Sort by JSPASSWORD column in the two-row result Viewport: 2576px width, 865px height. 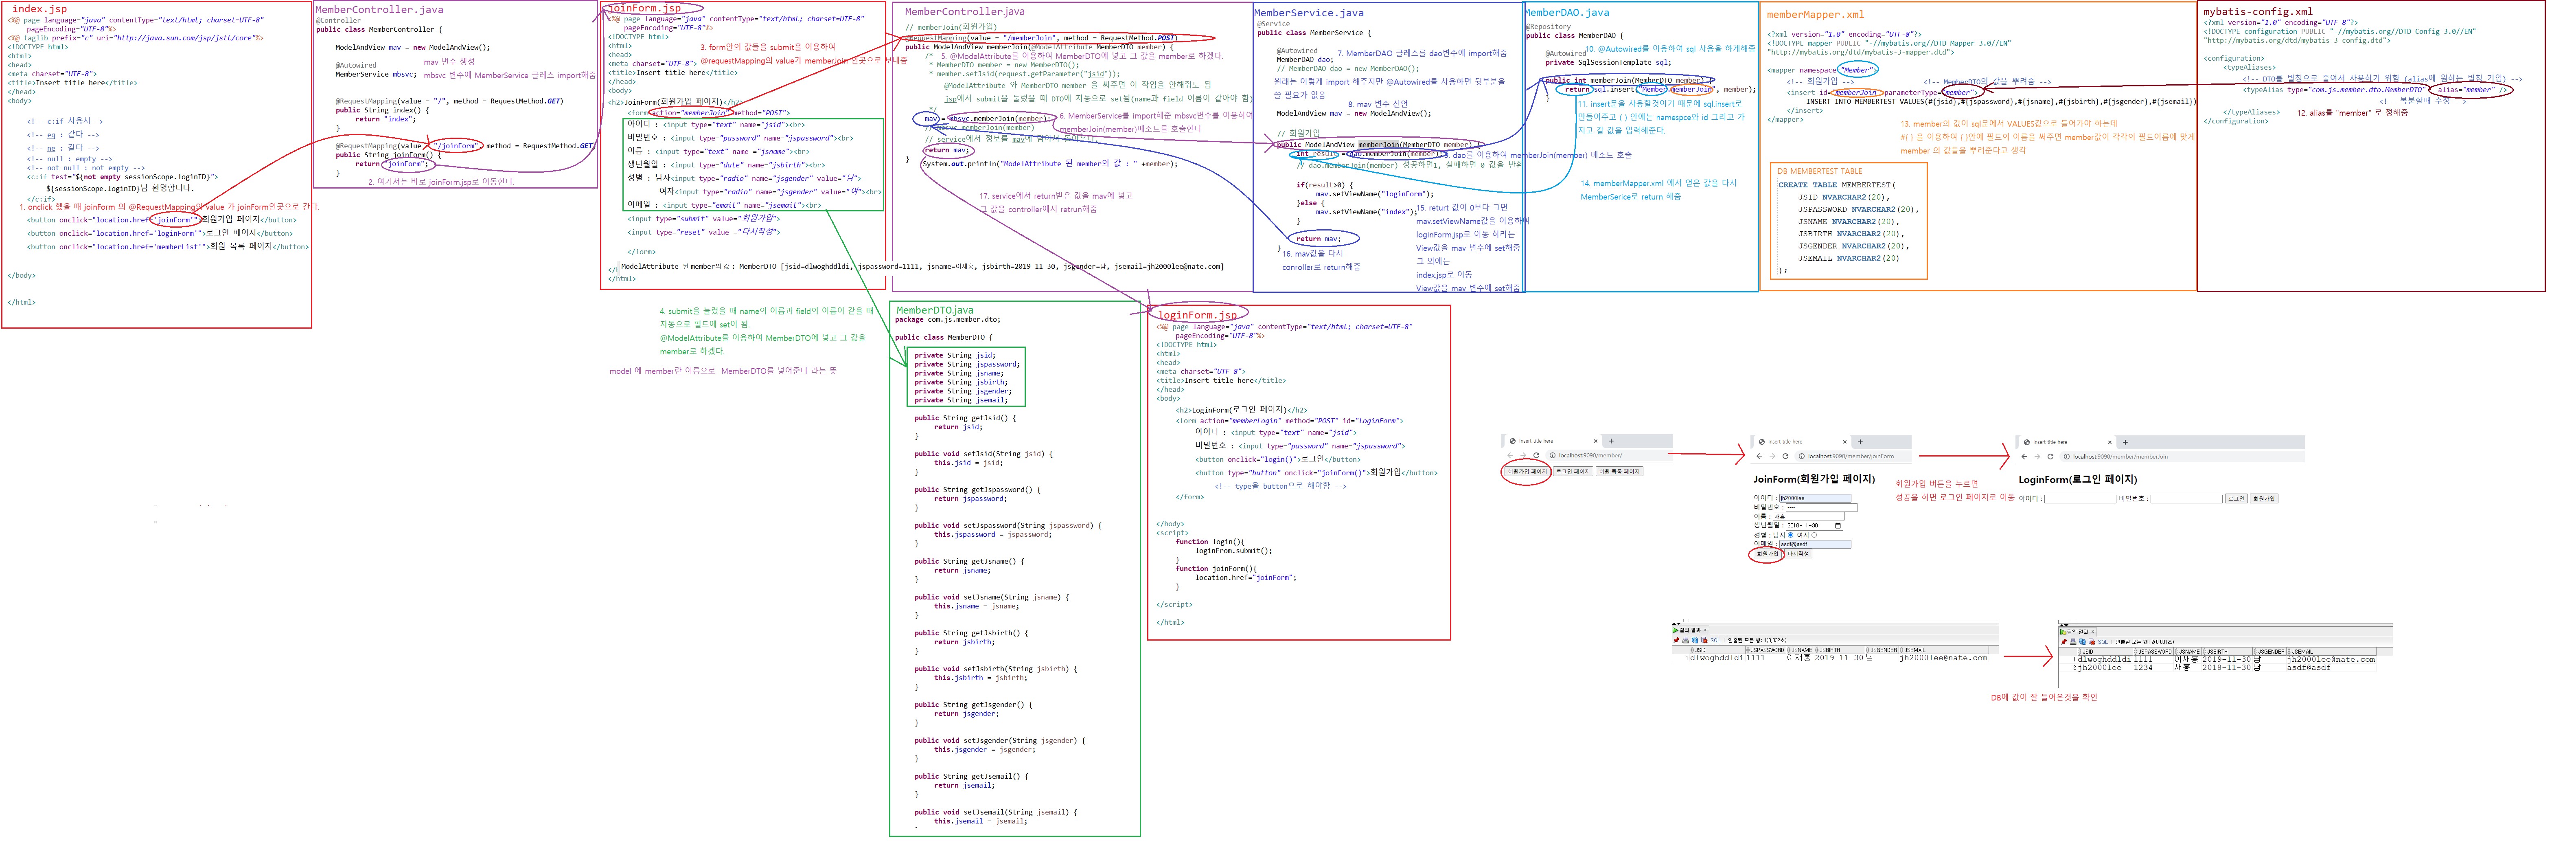2153,652
